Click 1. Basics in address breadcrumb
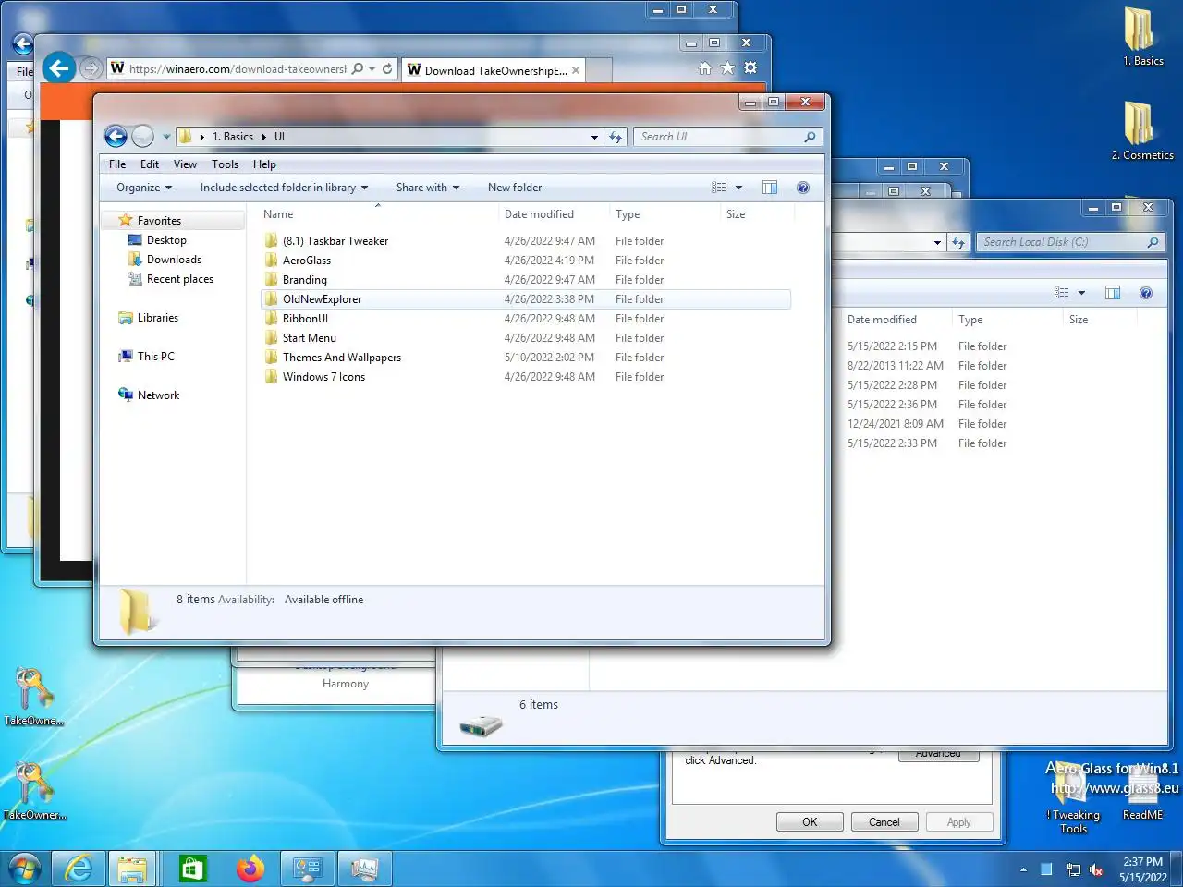 pyautogui.click(x=233, y=137)
